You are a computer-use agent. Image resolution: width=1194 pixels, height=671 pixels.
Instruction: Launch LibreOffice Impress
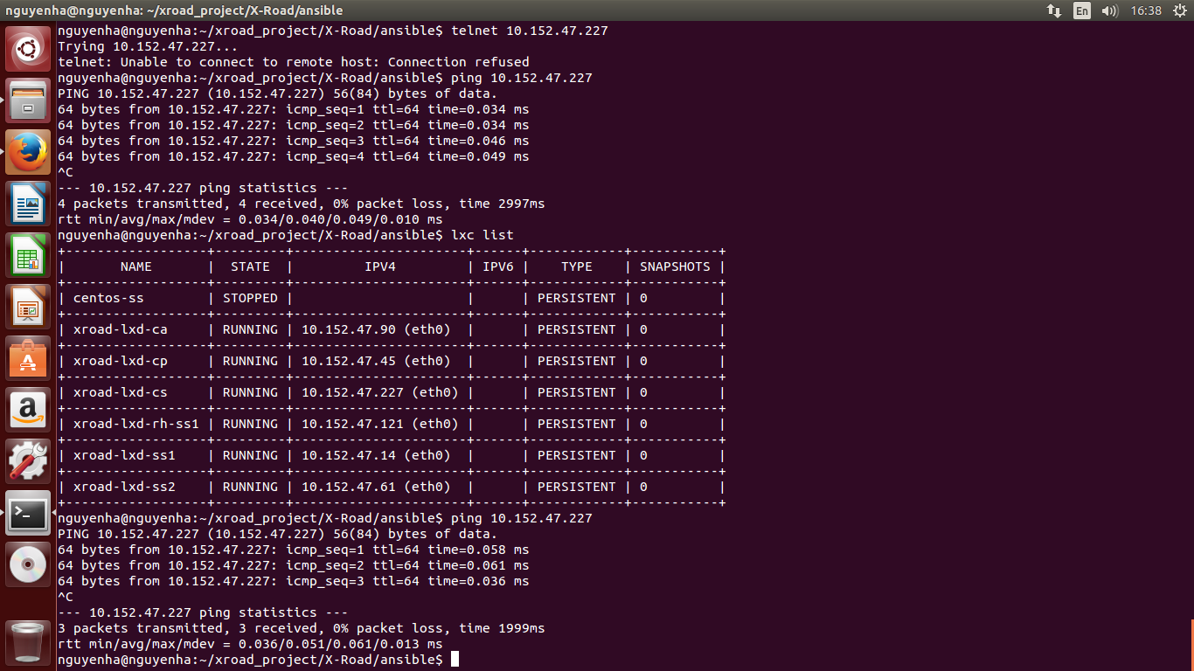(x=27, y=307)
